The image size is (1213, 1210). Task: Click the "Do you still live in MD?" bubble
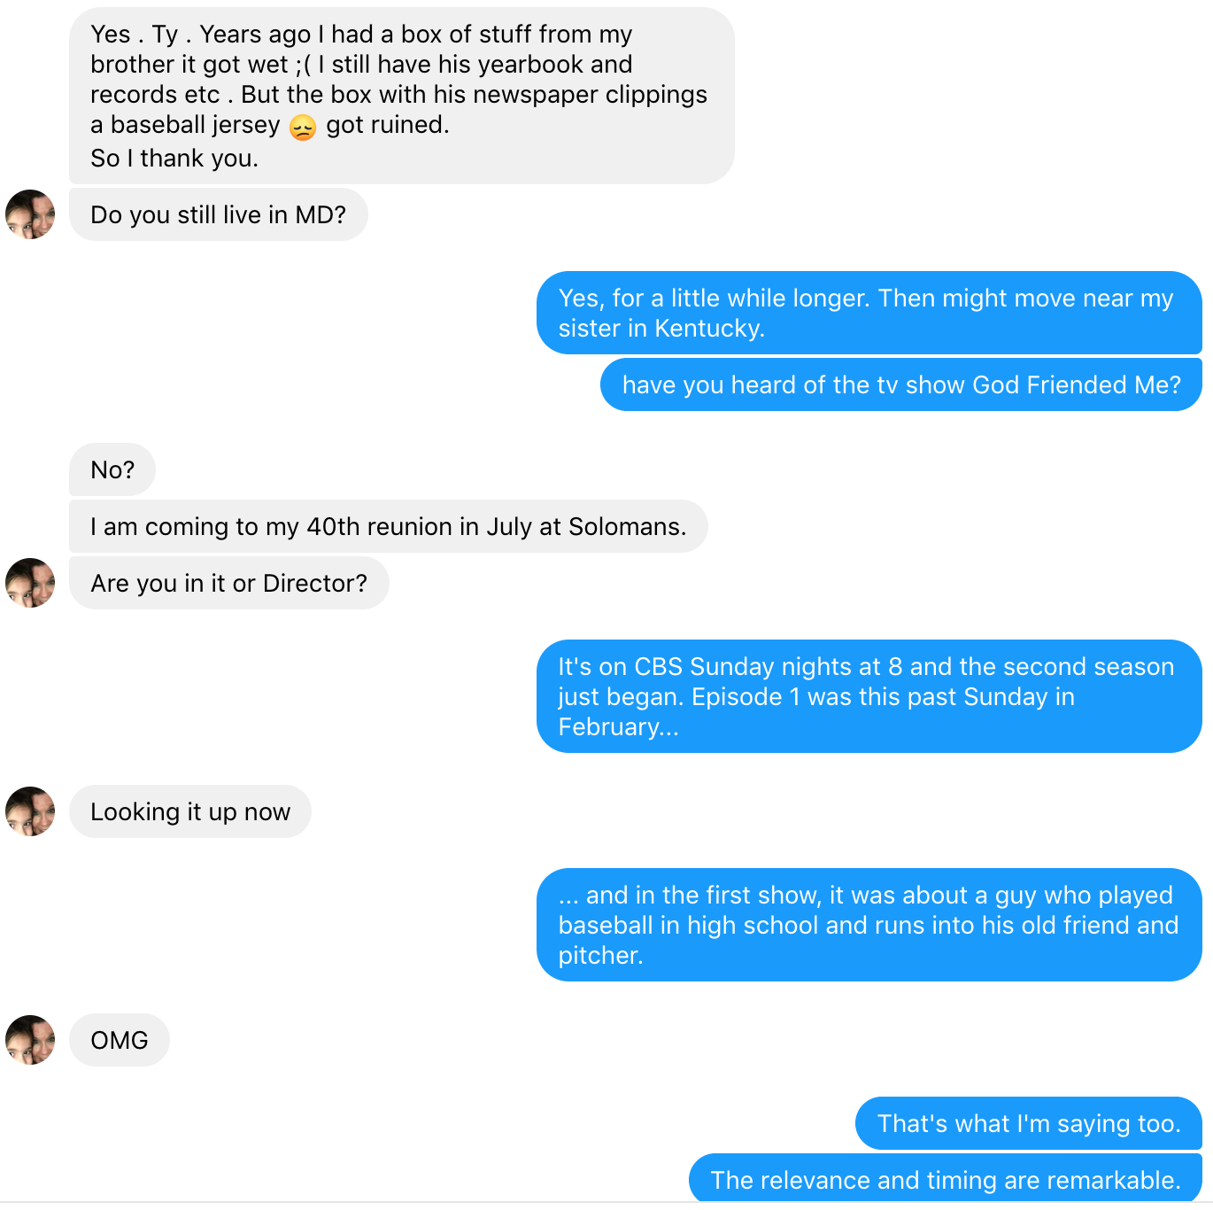tap(218, 214)
